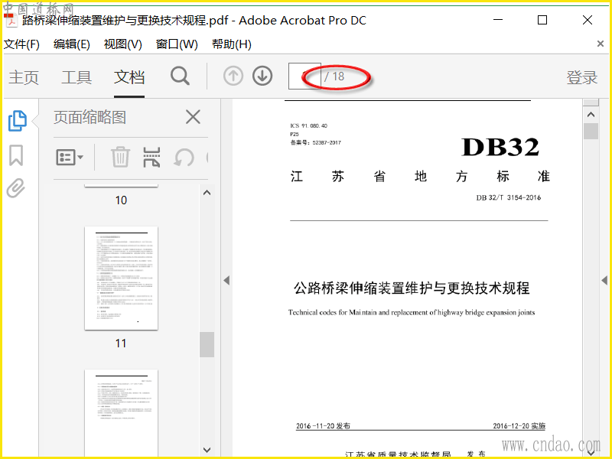Minimize the Acrobat window
Image resolution: width=612 pixels, height=459 pixels.
[x=498, y=20]
